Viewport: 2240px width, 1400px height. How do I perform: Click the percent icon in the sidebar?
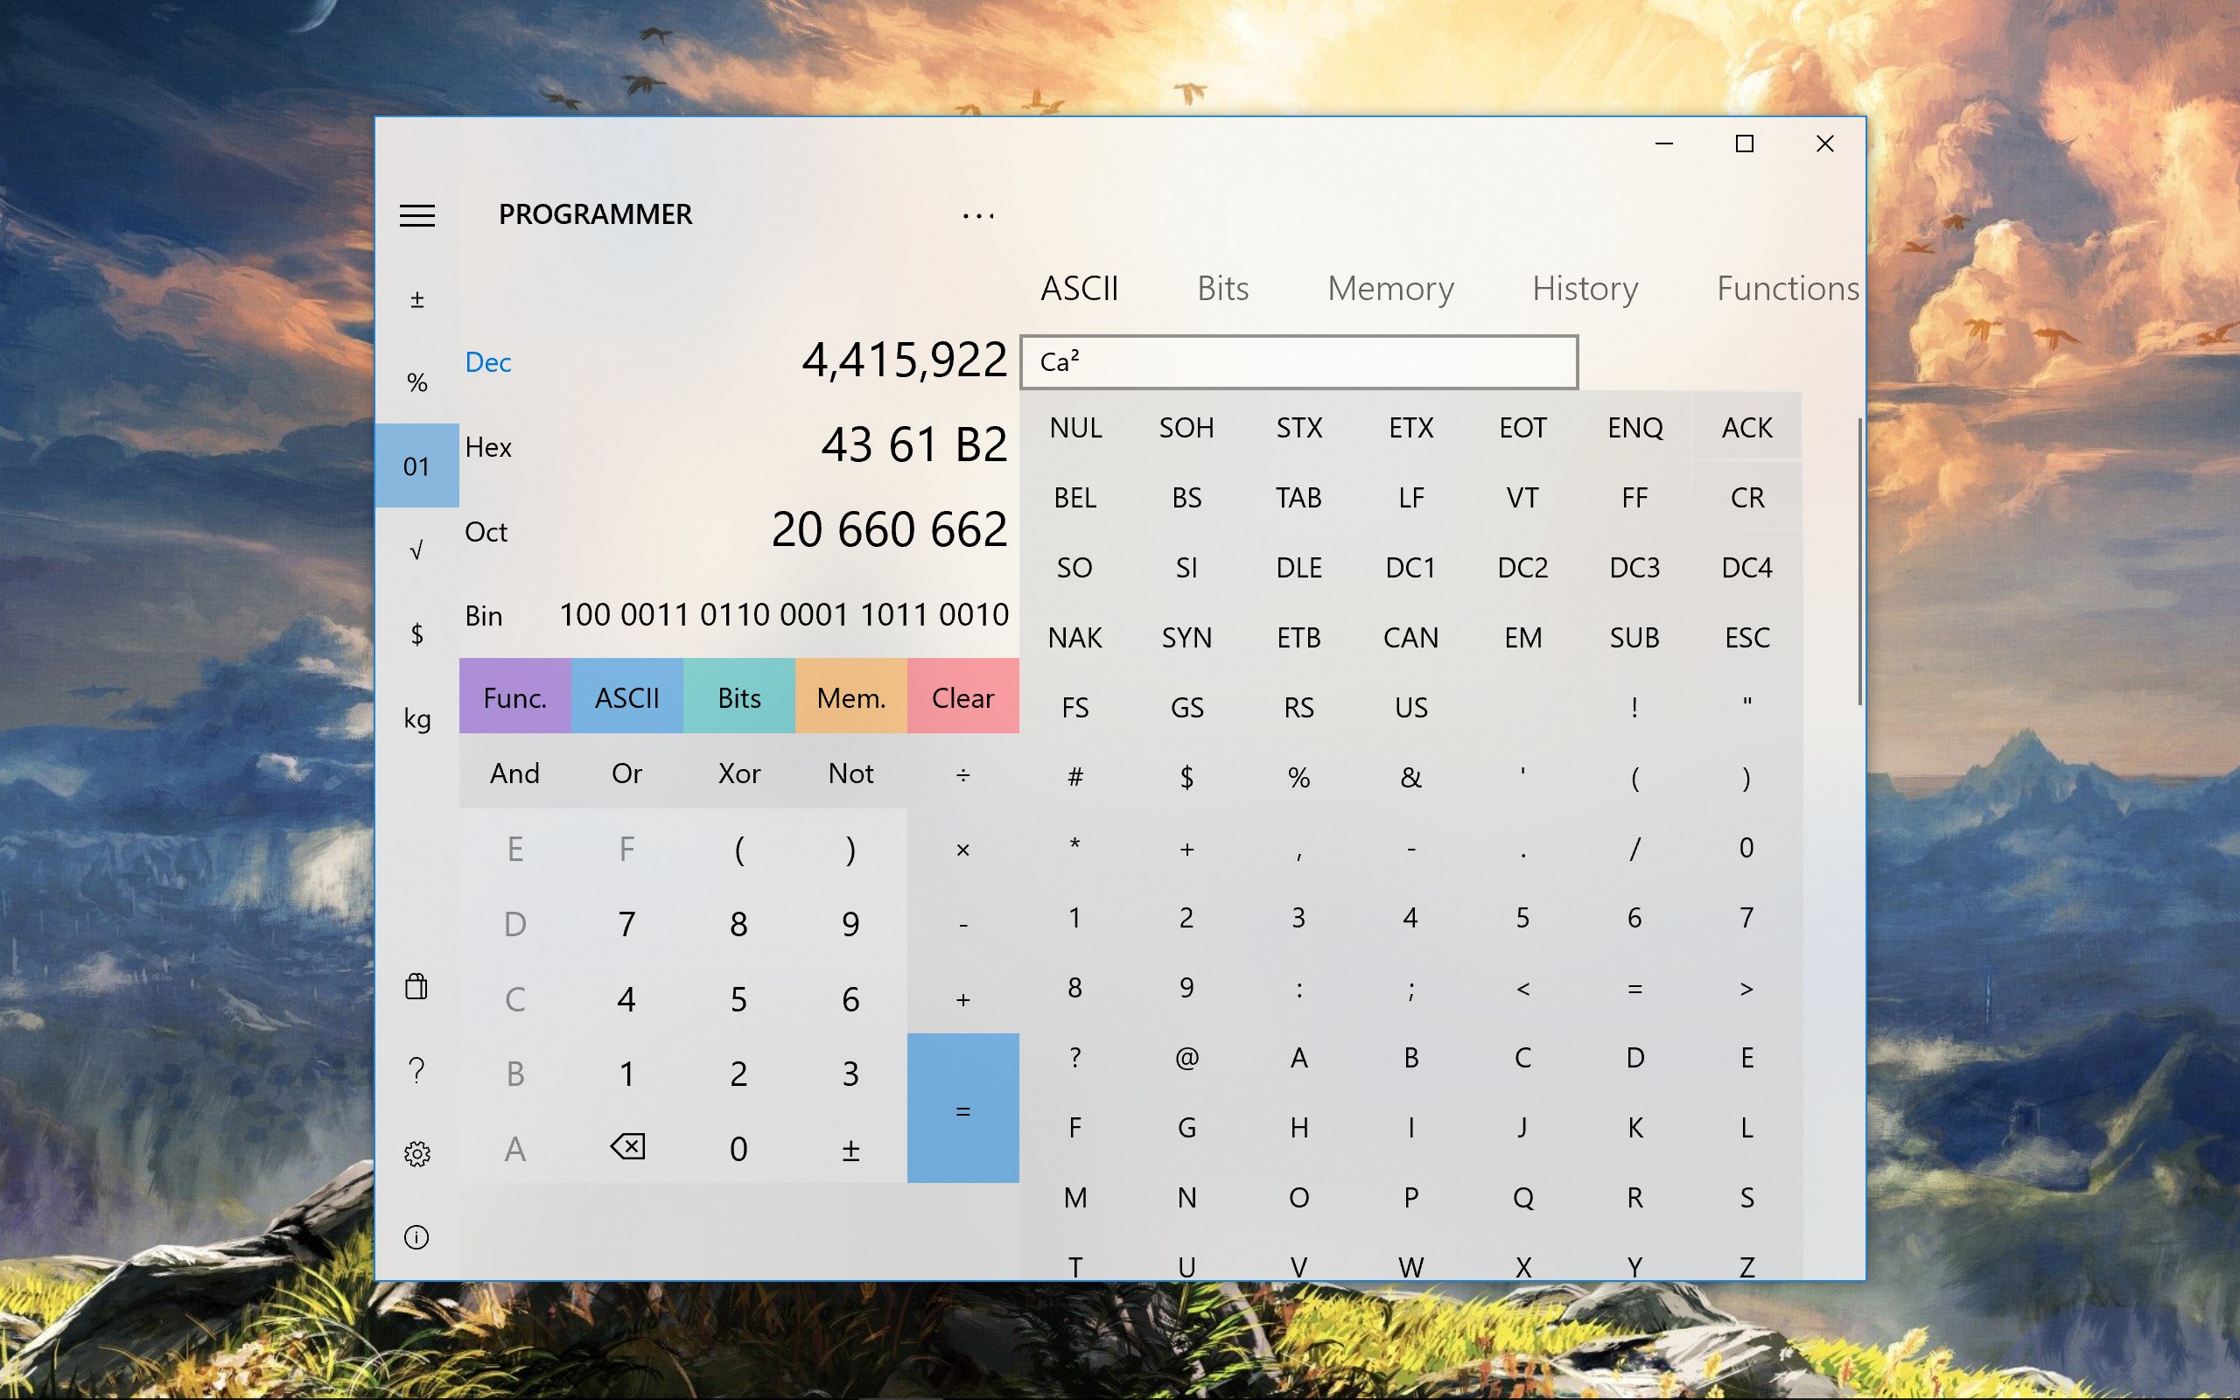(x=416, y=381)
